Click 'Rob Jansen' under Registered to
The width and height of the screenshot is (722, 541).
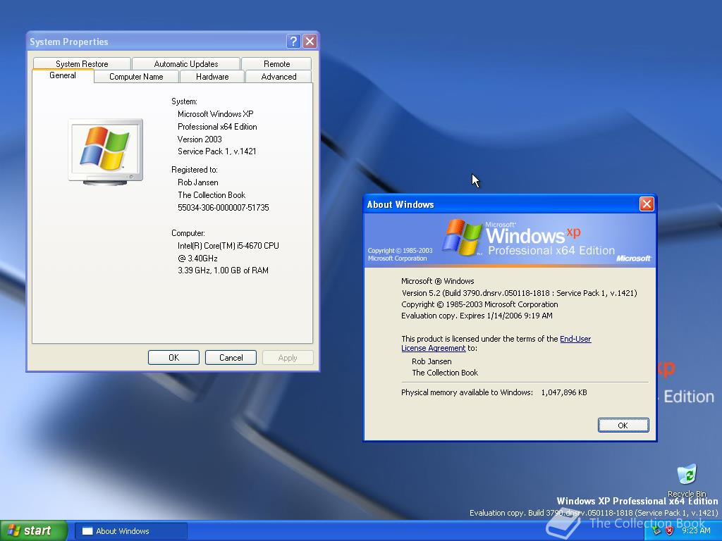(198, 182)
